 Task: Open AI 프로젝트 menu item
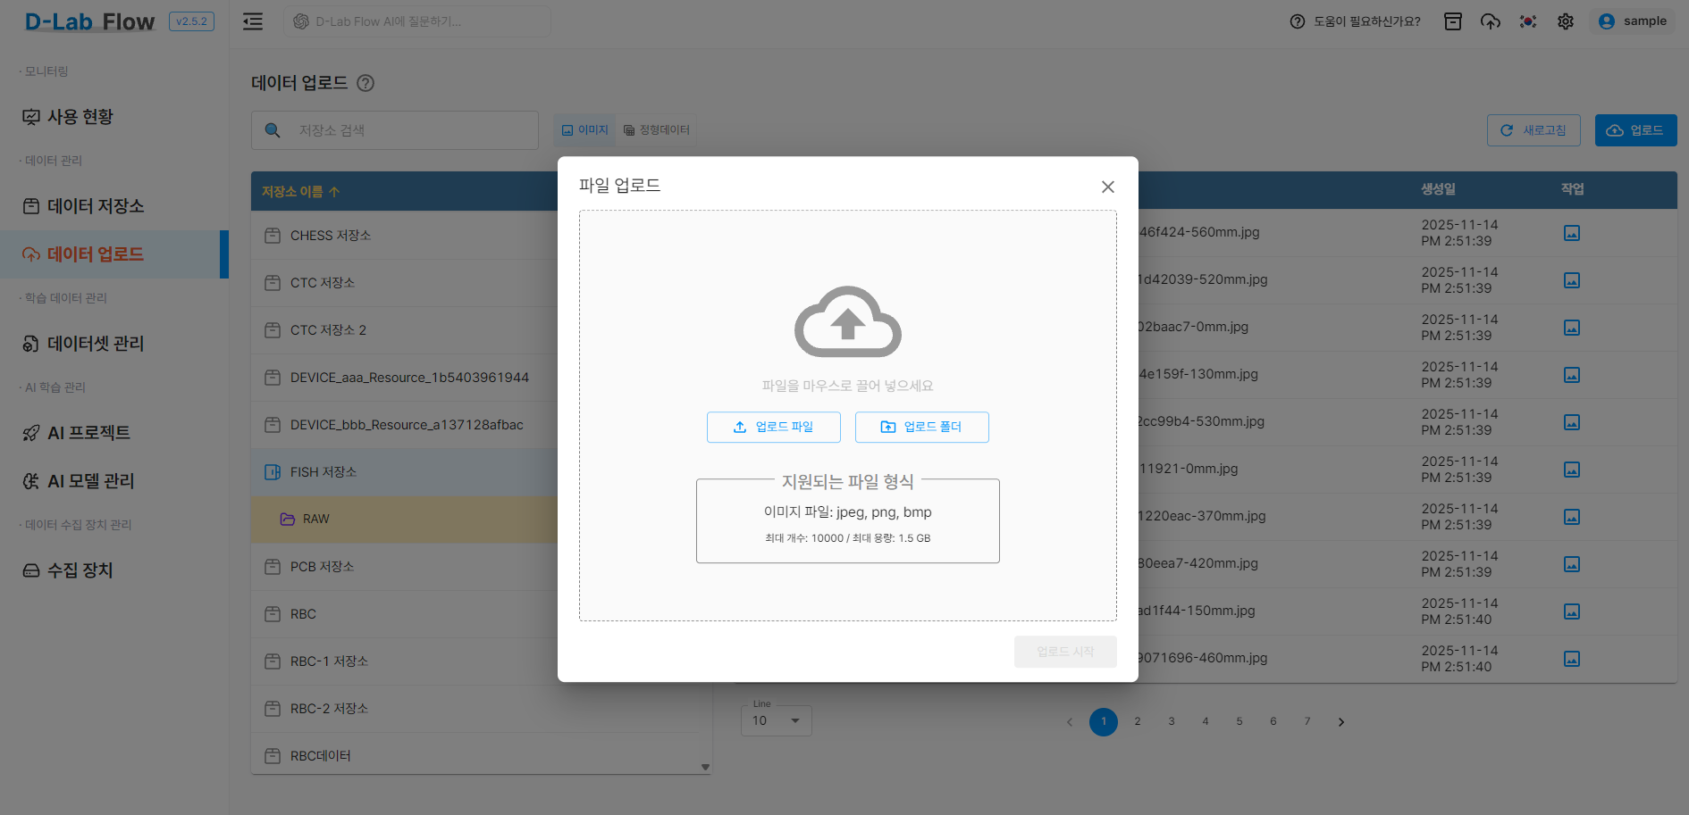[x=77, y=433]
